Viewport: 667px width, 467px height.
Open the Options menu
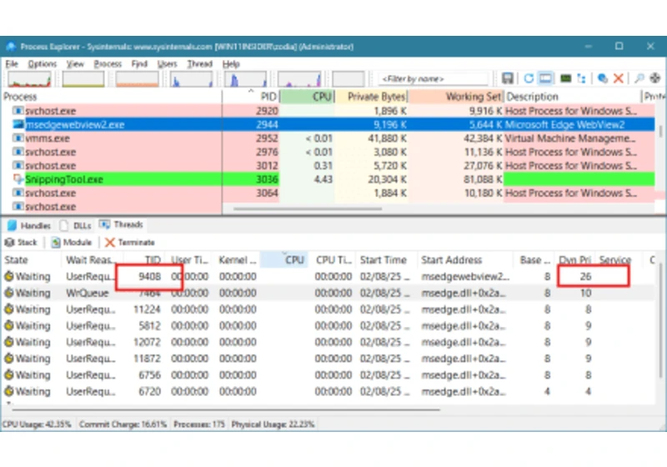43,64
